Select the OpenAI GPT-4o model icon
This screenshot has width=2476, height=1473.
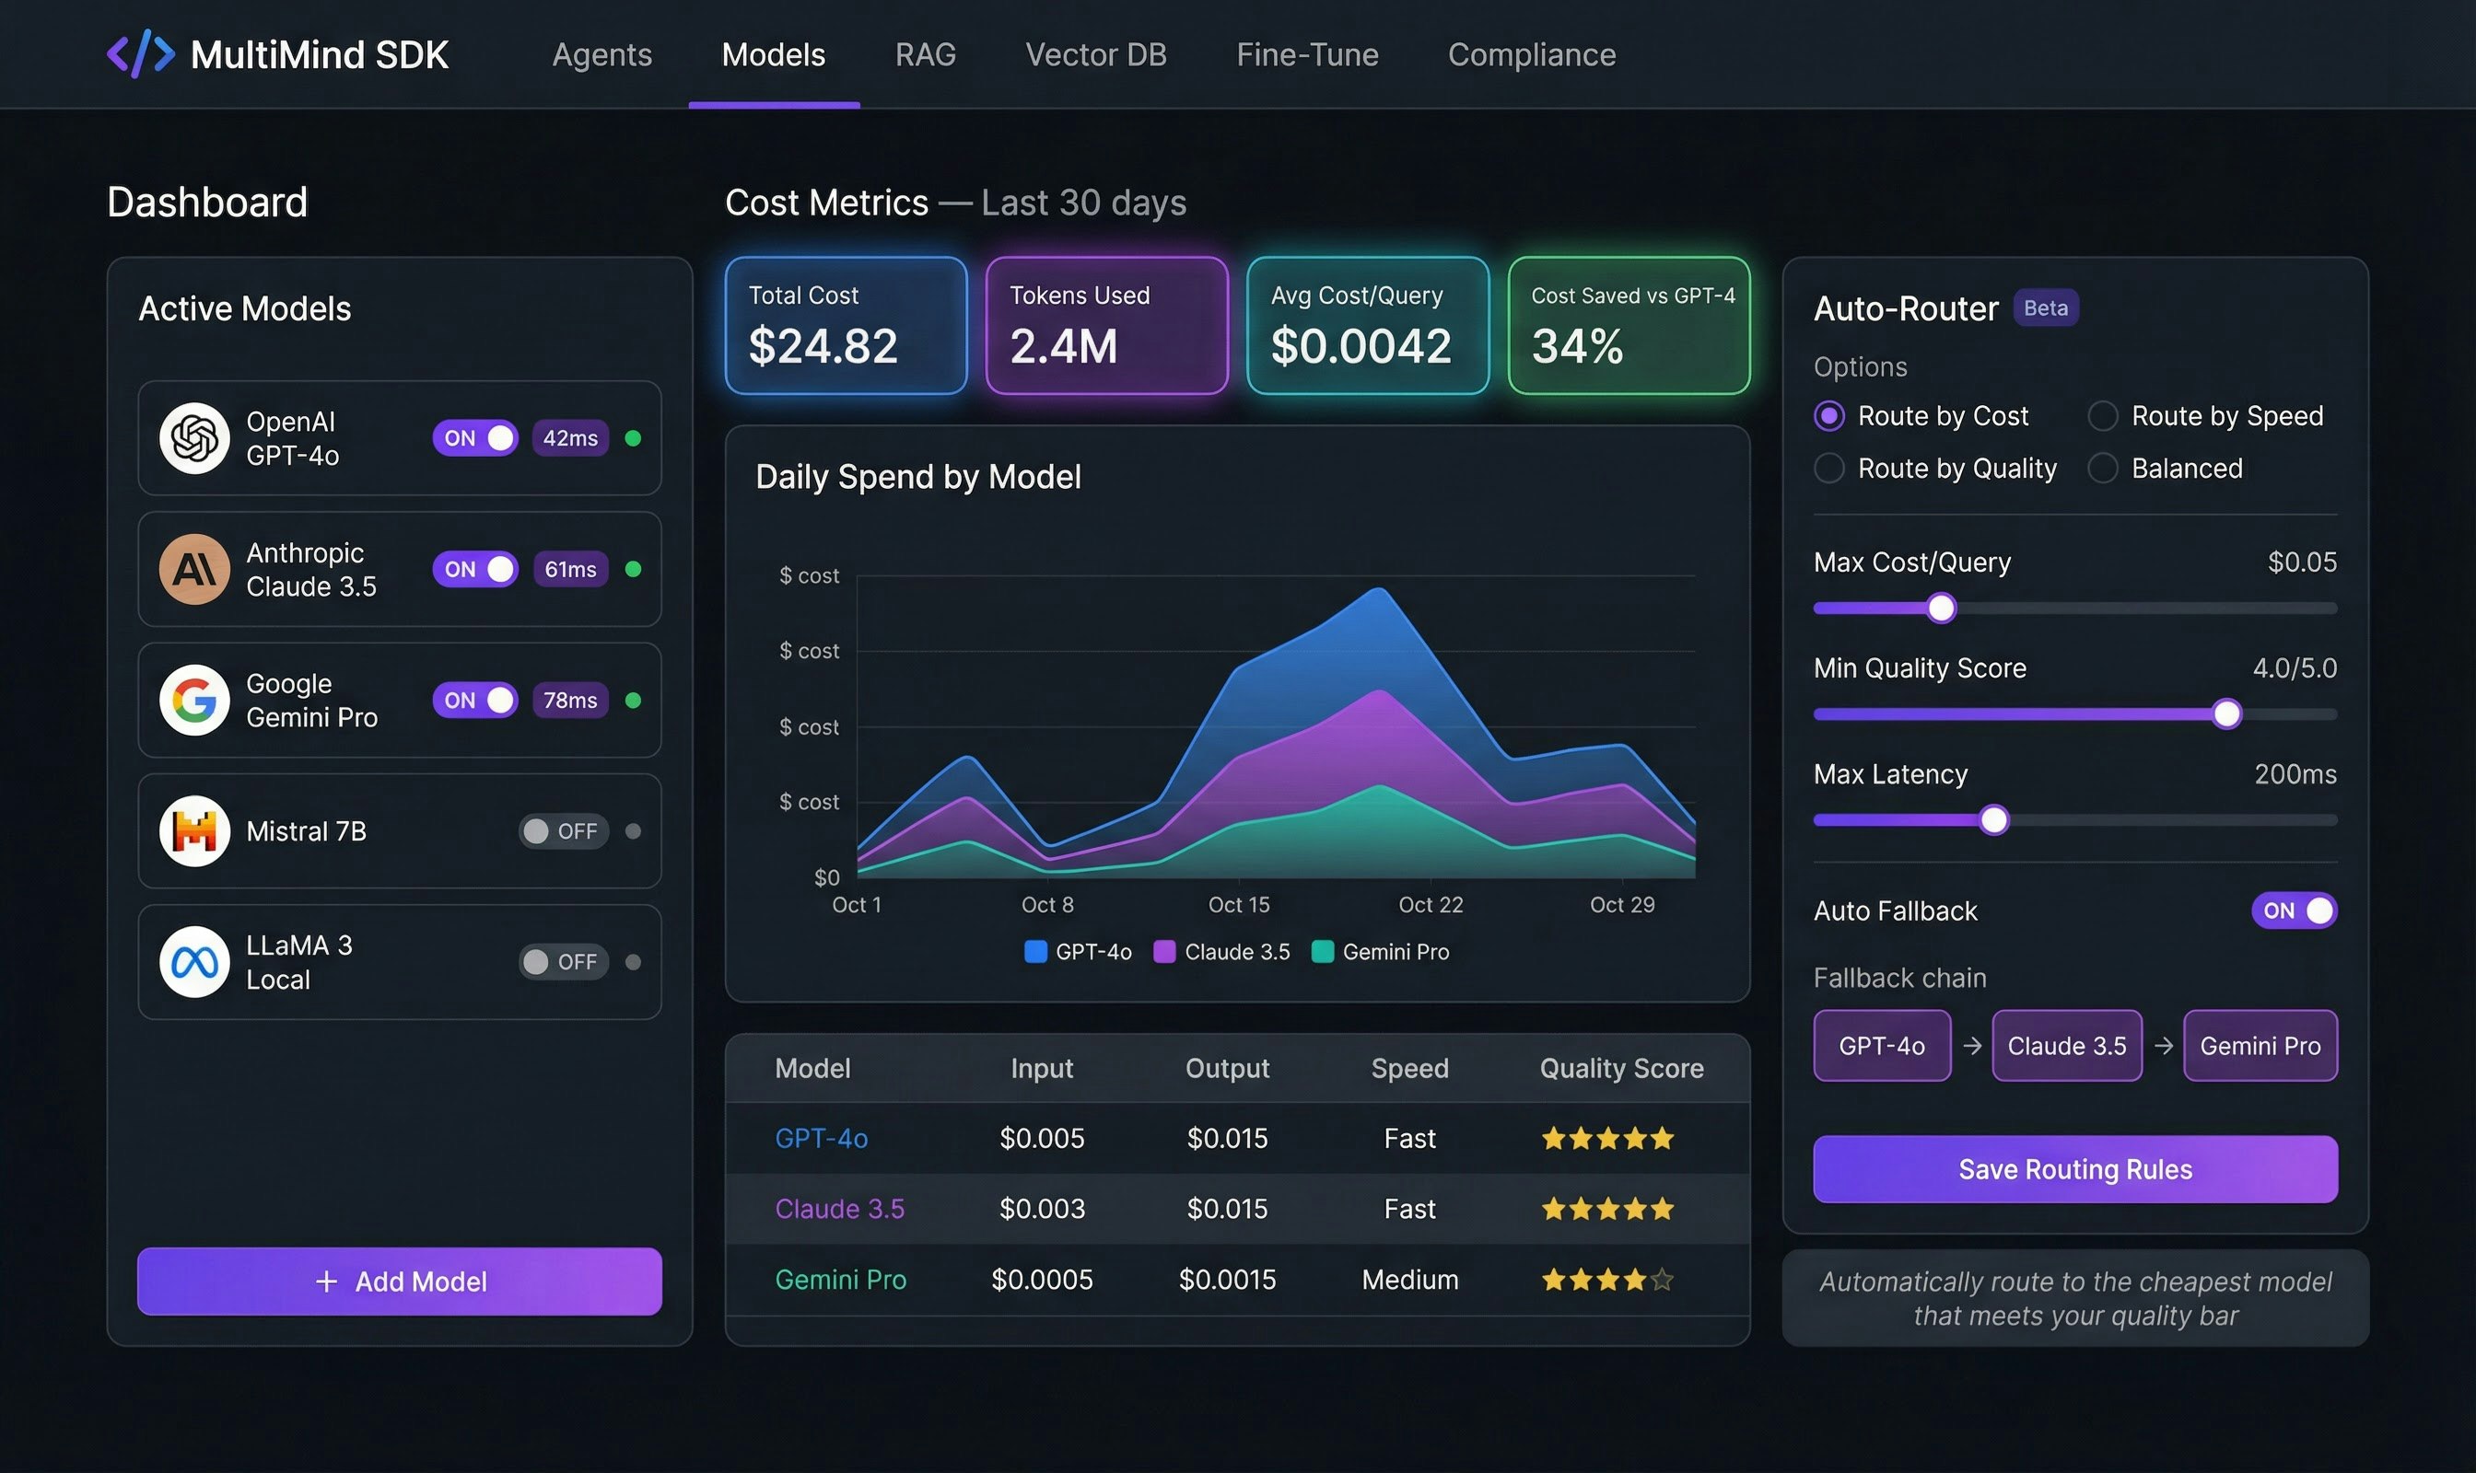click(x=194, y=437)
